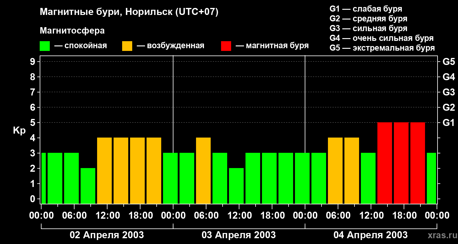Click the red 'магнитная буря' legend swatch
Screen dimensions: 458x244
226,46
